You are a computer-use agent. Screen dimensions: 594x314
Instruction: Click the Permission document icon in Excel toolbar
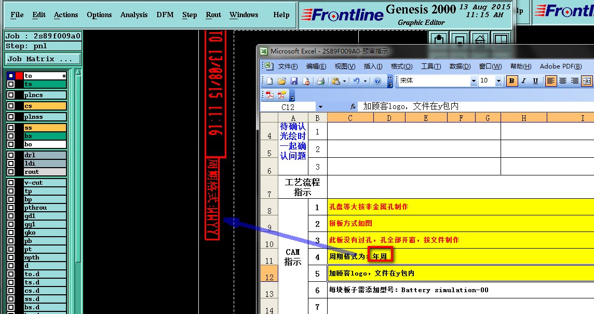tap(306, 80)
